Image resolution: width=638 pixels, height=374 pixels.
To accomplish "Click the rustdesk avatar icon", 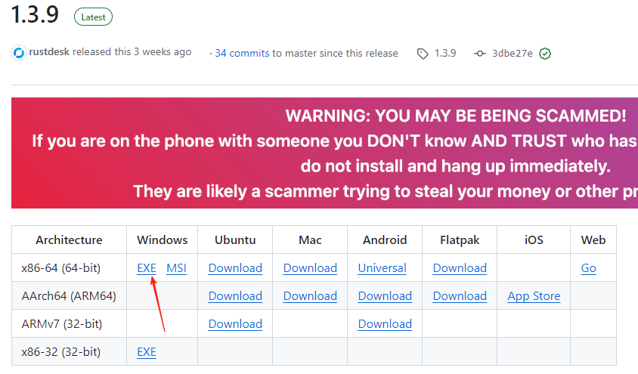I will (19, 53).
